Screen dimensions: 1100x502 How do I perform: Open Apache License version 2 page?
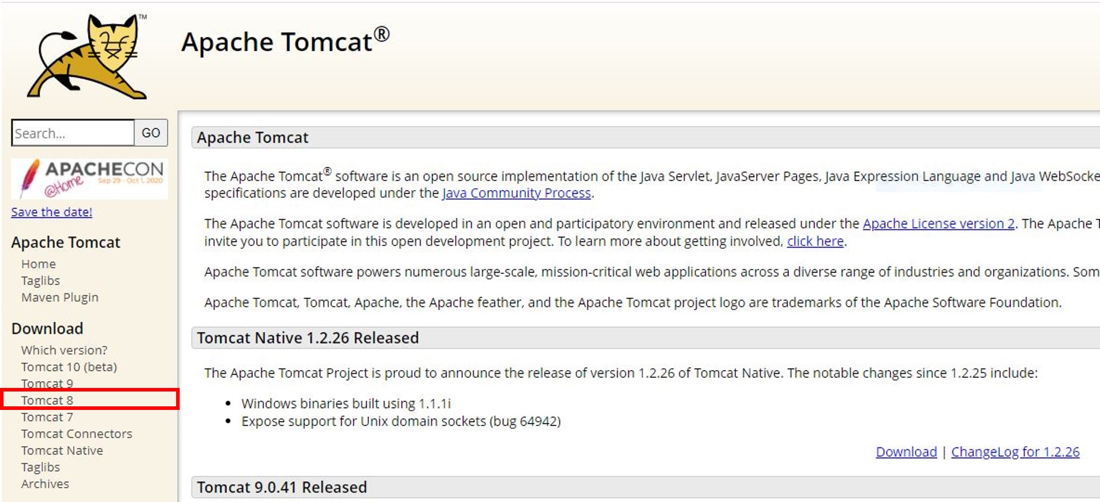pyautogui.click(x=938, y=224)
